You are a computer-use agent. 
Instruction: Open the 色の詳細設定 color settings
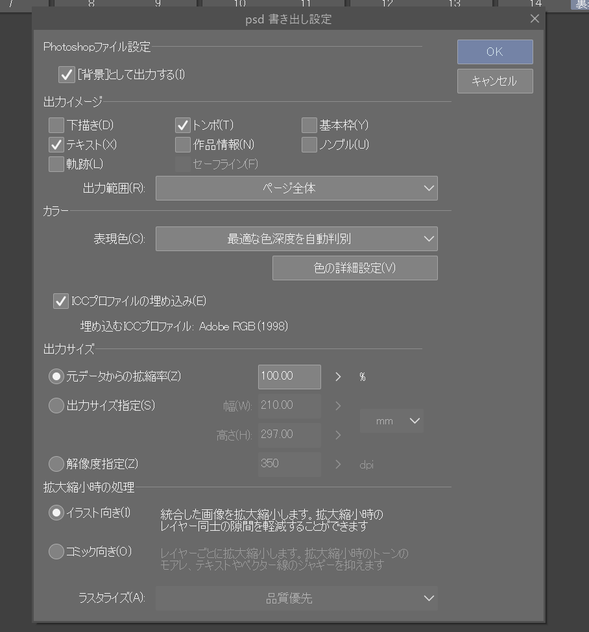click(355, 268)
